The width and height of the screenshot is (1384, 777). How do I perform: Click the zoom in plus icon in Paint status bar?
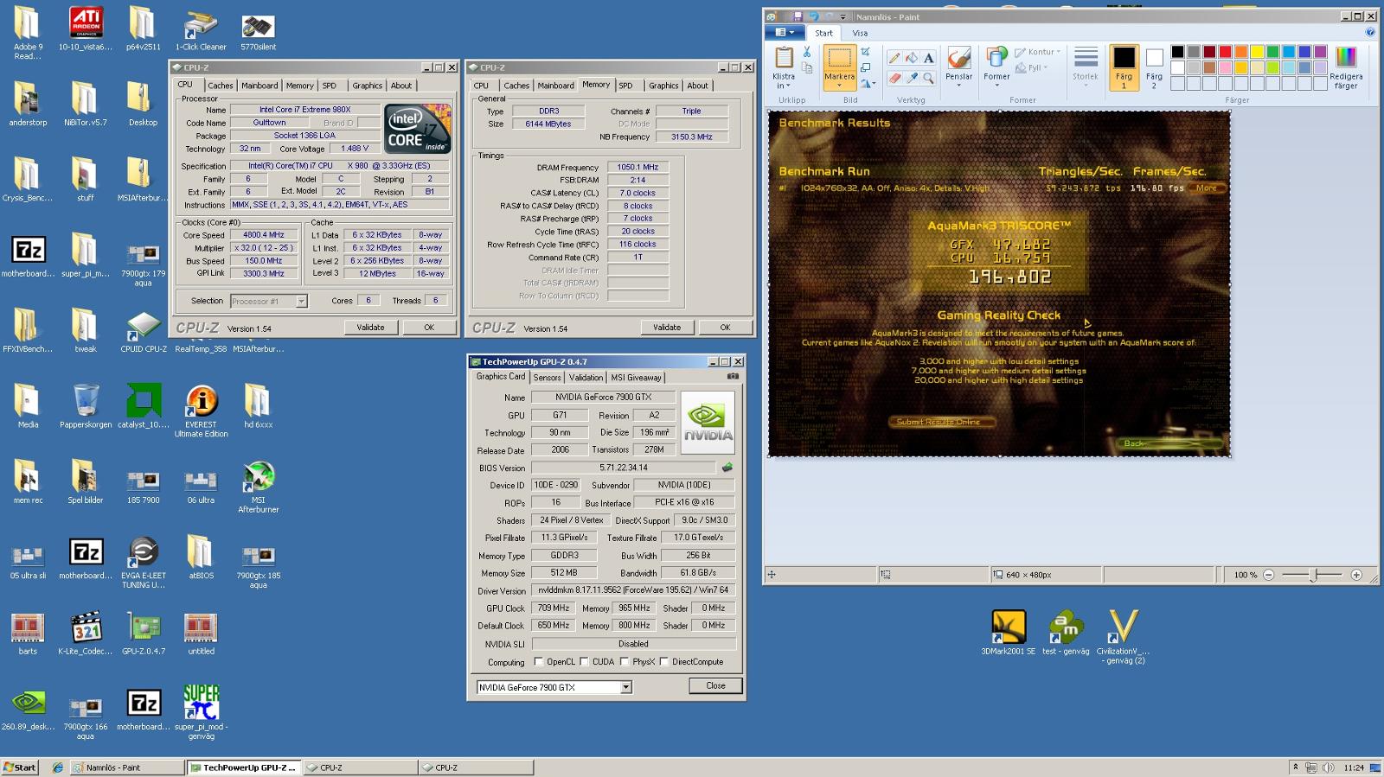click(x=1356, y=575)
